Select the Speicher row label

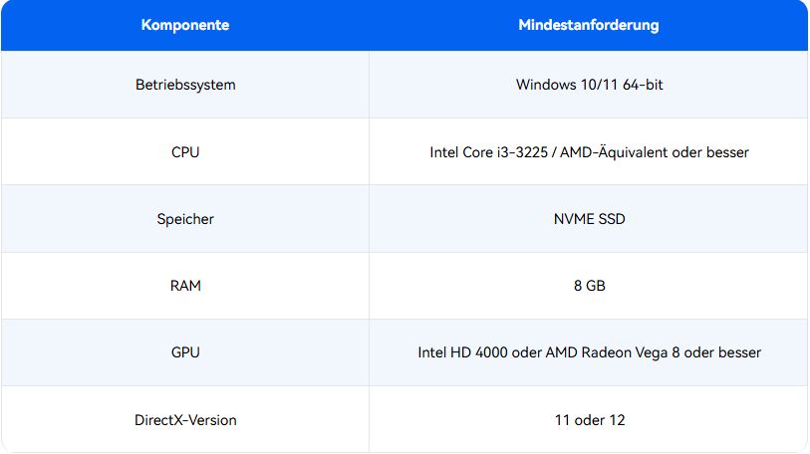coord(185,219)
